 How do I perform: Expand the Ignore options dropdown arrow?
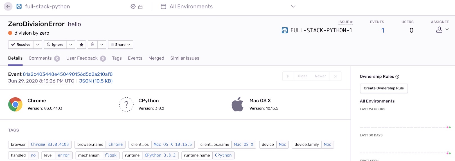coord(71,44)
